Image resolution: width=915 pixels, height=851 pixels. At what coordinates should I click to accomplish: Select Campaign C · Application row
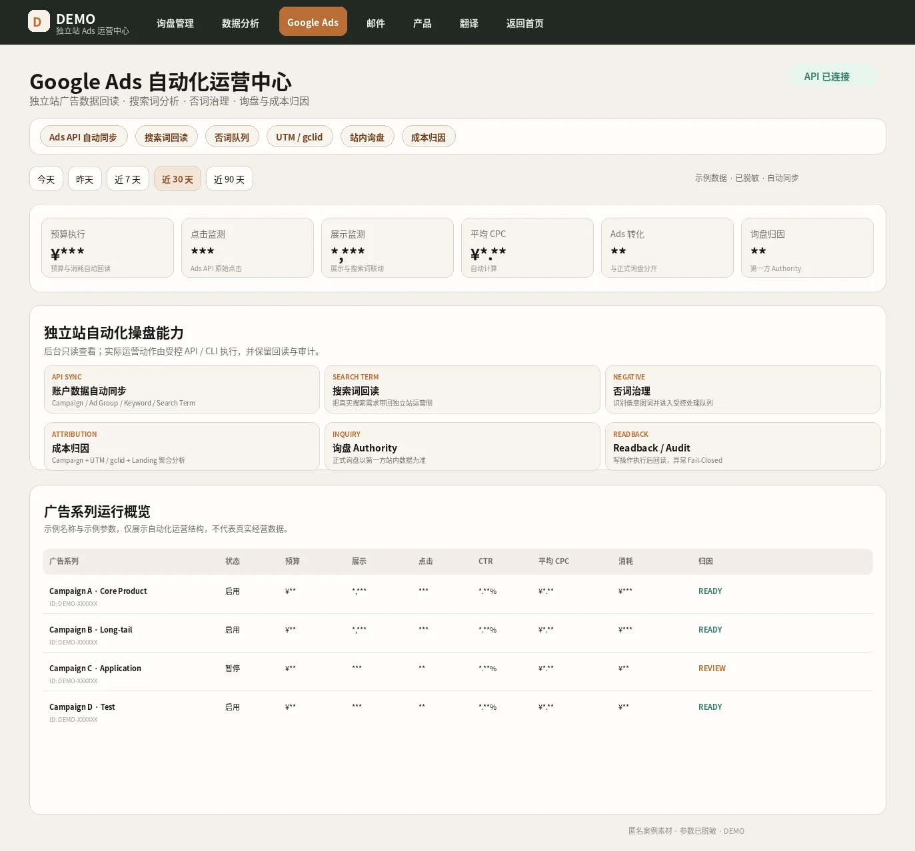(x=458, y=672)
